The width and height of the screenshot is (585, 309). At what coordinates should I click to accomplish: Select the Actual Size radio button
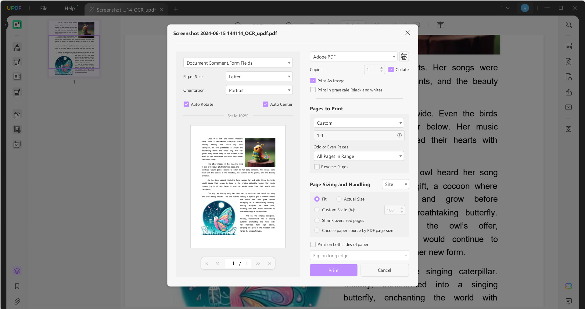coord(339,199)
